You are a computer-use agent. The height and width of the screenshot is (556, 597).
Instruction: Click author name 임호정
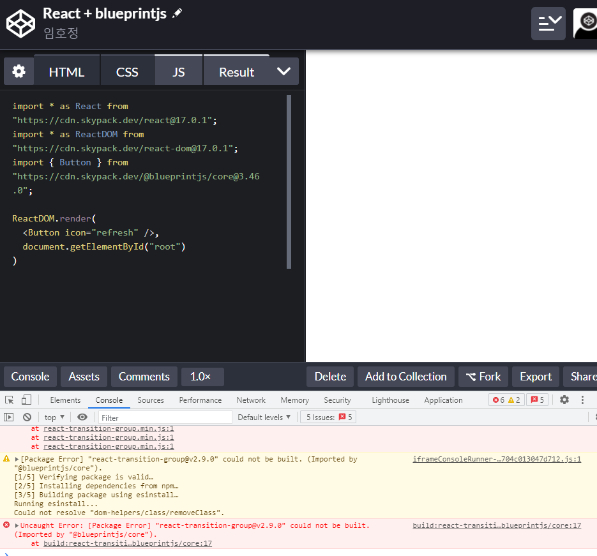61,33
